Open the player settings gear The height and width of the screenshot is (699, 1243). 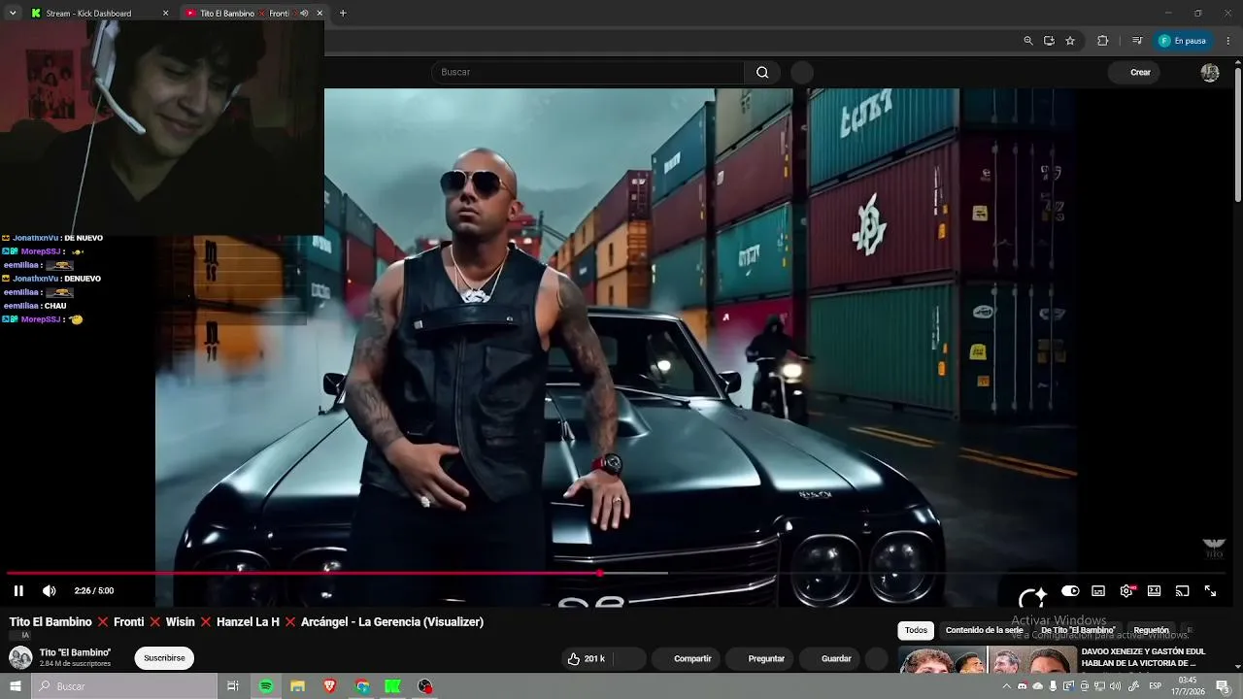1126,590
